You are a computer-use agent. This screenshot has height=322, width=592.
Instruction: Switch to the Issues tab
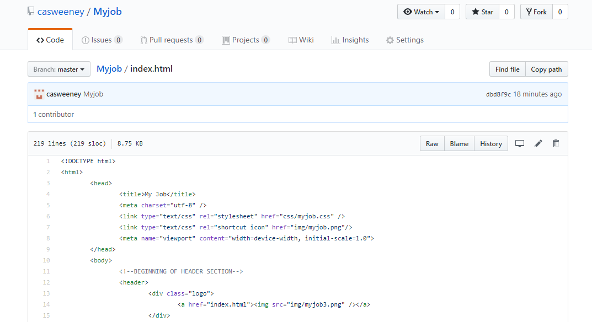[102, 40]
